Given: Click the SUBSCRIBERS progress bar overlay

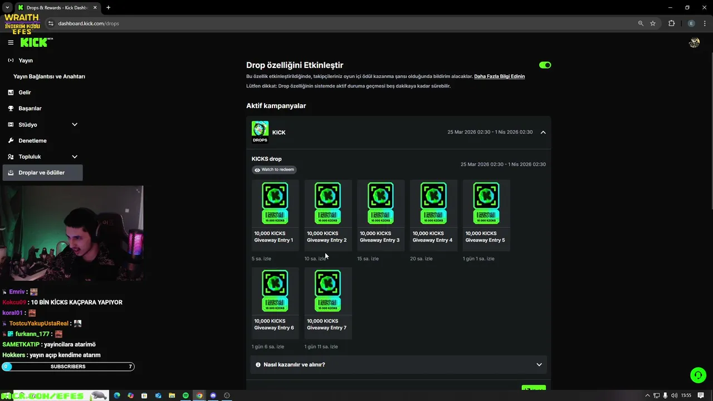Looking at the screenshot, I should pyautogui.click(x=67, y=366).
